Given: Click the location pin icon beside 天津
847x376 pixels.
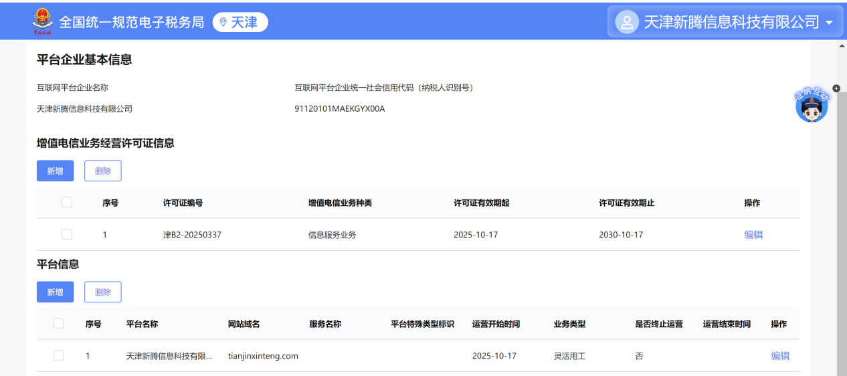Looking at the screenshot, I should click(x=223, y=22).
